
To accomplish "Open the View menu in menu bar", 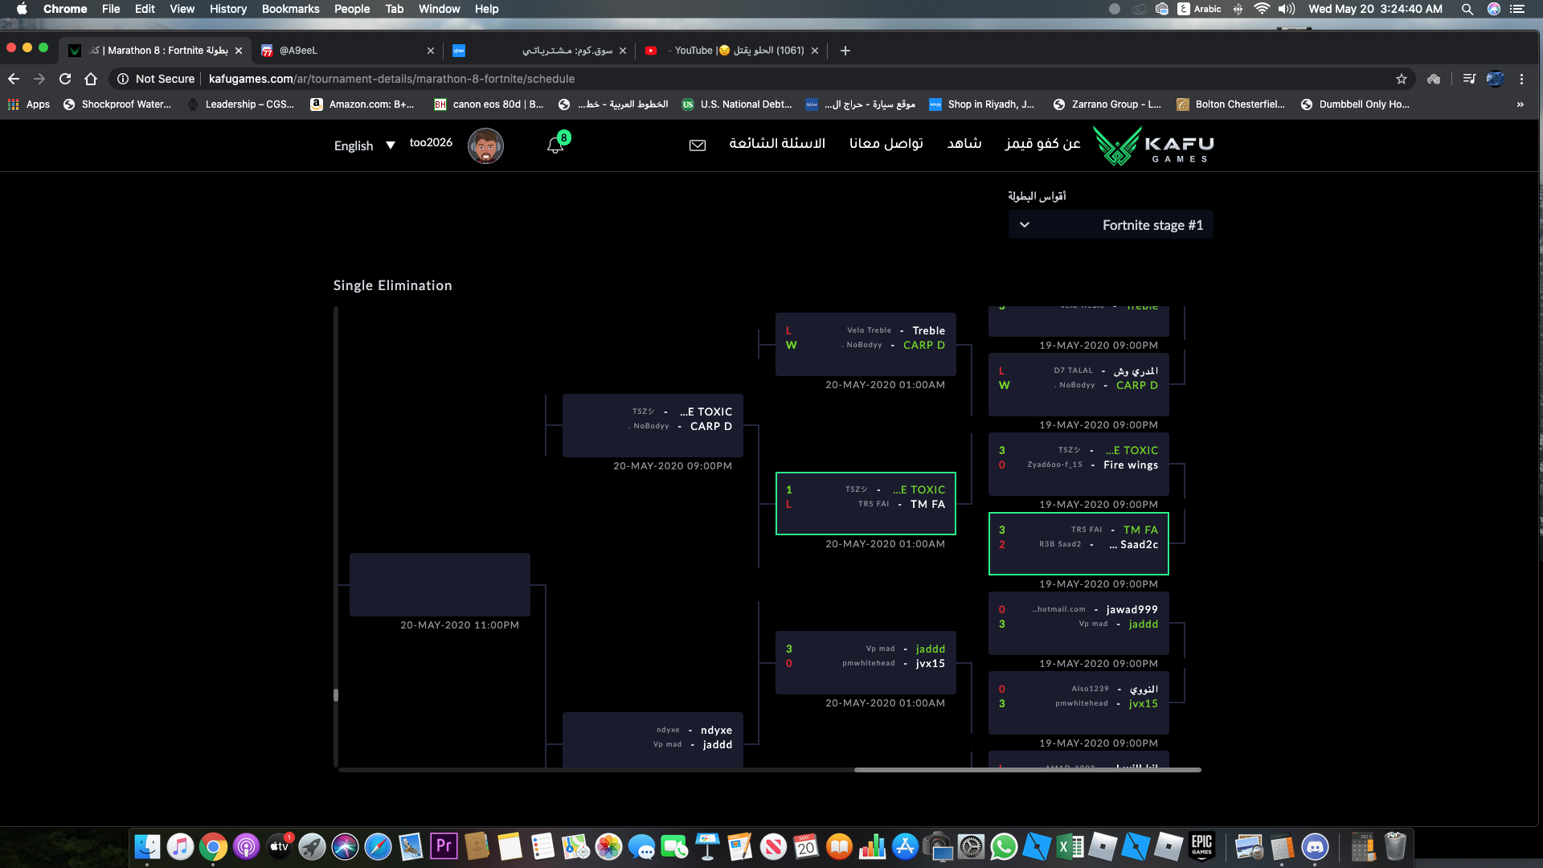I will [182, 9].
